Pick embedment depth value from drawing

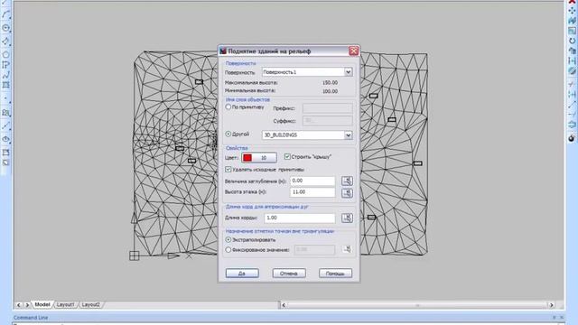pos(347,181)
